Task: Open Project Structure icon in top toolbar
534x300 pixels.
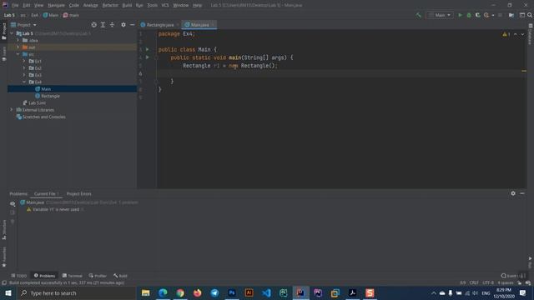Action: (x=511, y=15)
